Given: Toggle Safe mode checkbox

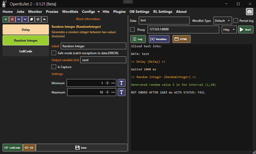Looking at the screenshot, I should (54, 53).
